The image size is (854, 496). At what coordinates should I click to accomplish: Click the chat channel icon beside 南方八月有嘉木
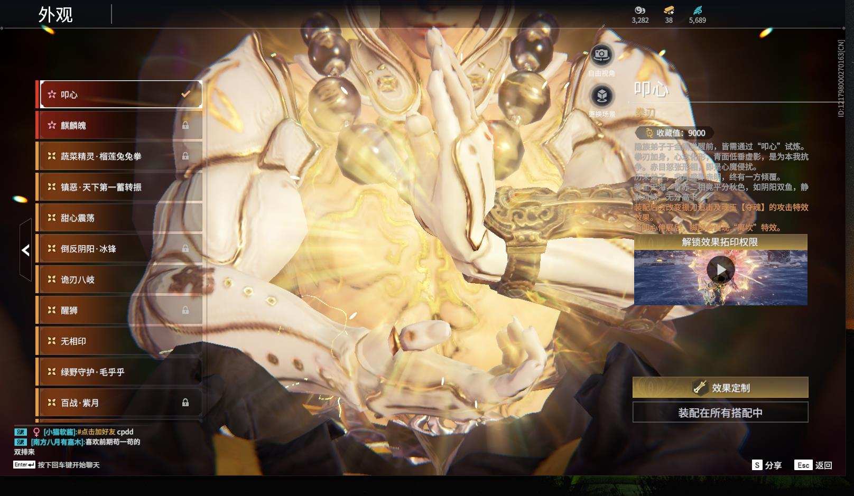pos(21,442)
